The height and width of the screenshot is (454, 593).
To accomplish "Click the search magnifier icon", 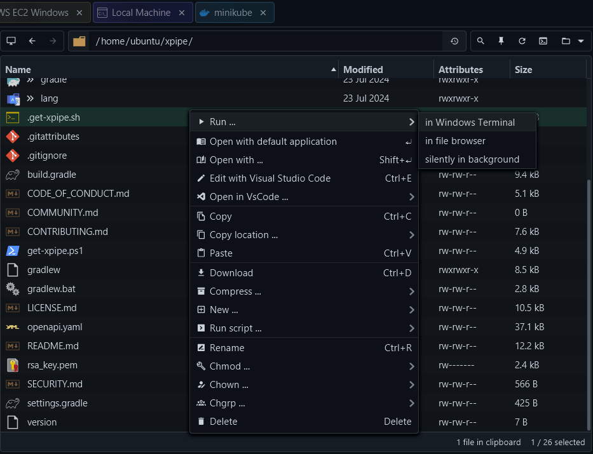I will pyautogui.click(x=481, y=41).
